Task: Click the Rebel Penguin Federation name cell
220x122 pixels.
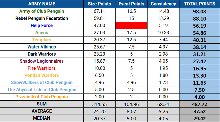Action: (x=42, y=19)
